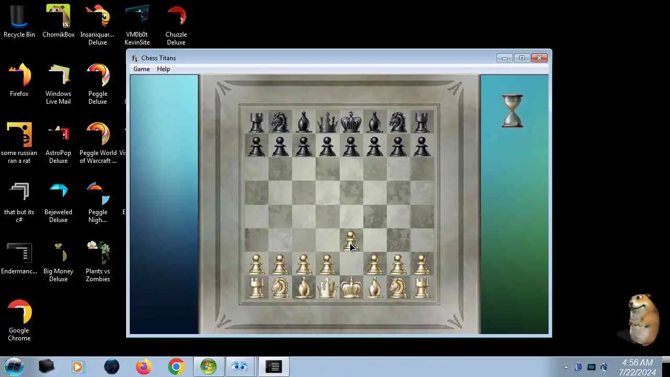This screenshot has height=377, width=670.
Task: Open the Windows Start menu
Action: click(14, 367)
